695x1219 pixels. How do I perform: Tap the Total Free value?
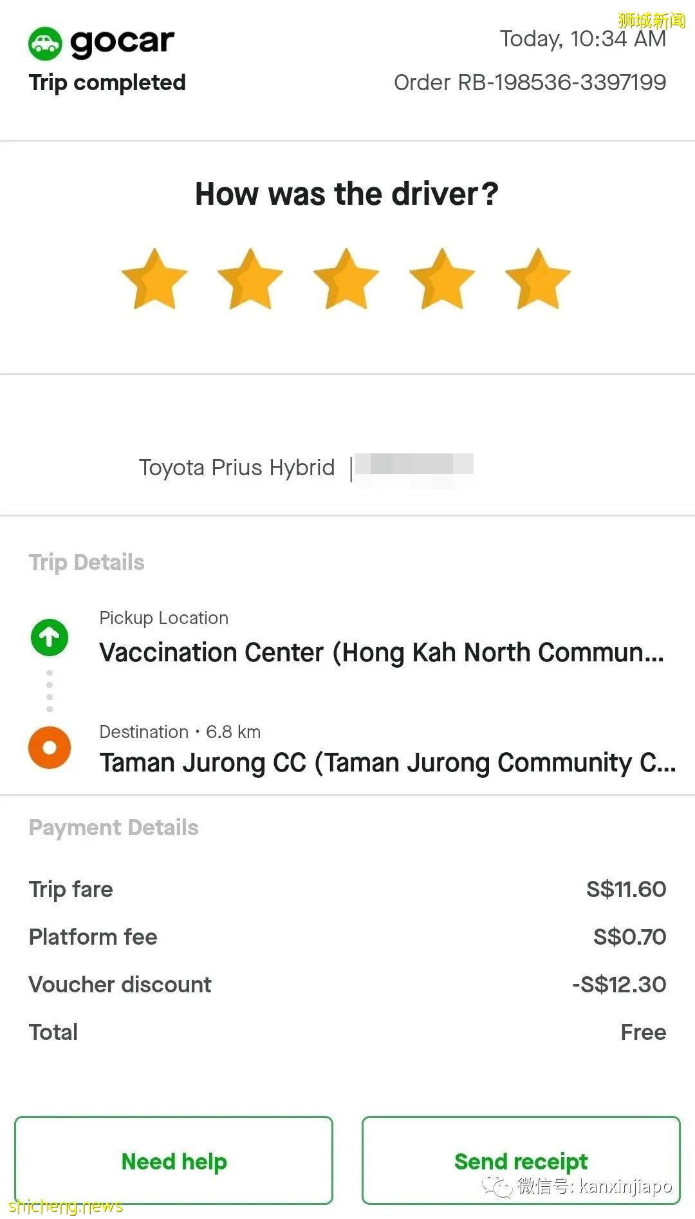(643, 1032)
